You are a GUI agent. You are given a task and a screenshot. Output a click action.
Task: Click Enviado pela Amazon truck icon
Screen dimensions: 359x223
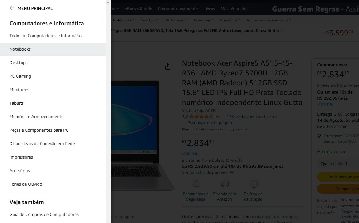(224, 184)
